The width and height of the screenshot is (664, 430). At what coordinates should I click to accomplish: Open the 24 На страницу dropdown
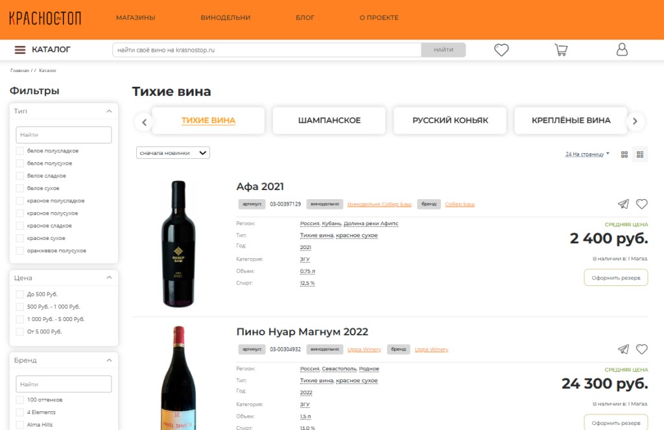tap(587, 154)
